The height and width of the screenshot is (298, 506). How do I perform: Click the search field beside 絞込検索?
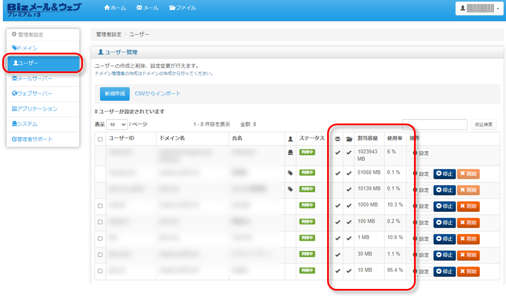(434, 124)
